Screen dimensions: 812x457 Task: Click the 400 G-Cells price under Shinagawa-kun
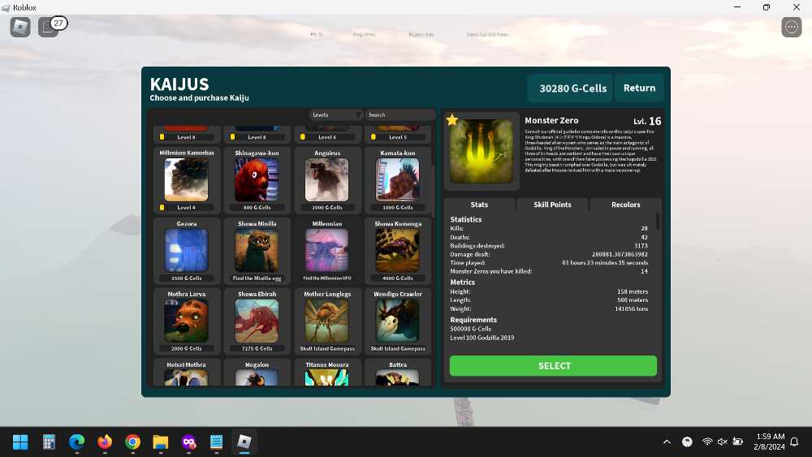[257, 208]
